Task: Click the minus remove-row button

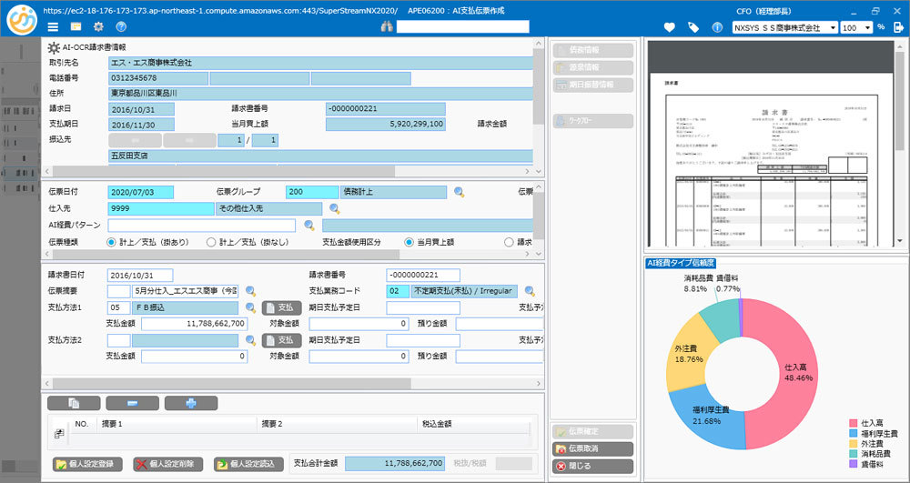Action: pos(132,403)
